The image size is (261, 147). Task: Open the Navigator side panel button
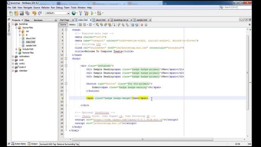(9, 29)
